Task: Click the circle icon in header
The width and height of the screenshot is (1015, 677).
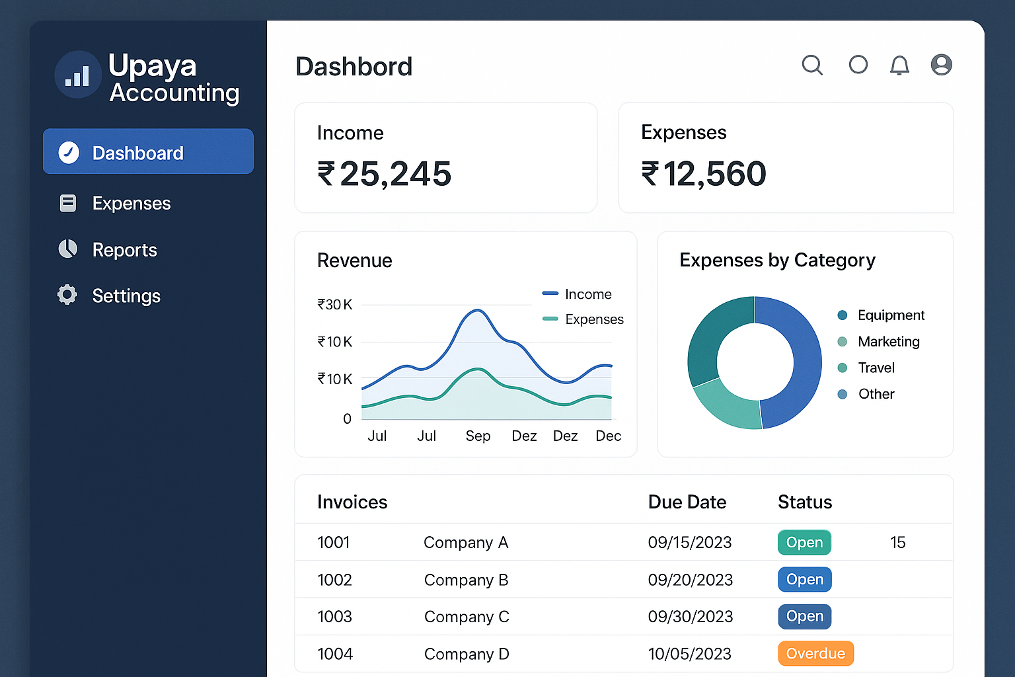Action: [858, 65]
